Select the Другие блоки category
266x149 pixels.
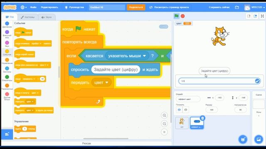[x=7, y=96]
